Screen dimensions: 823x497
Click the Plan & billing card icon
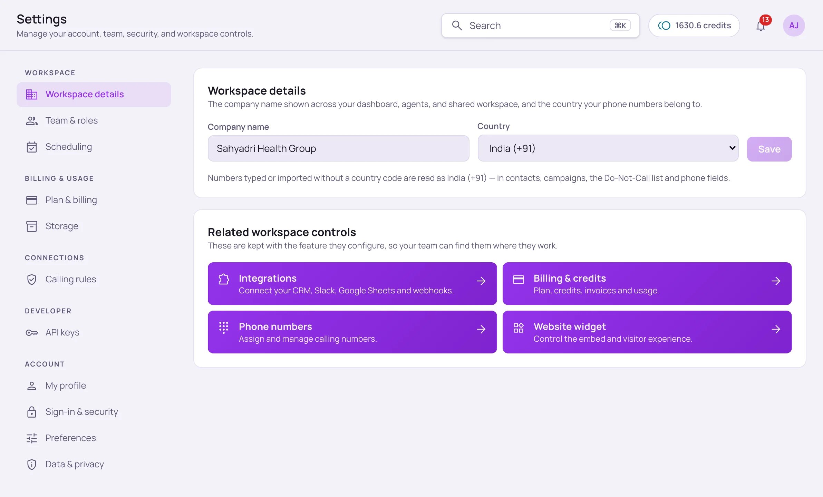point(32,200)
